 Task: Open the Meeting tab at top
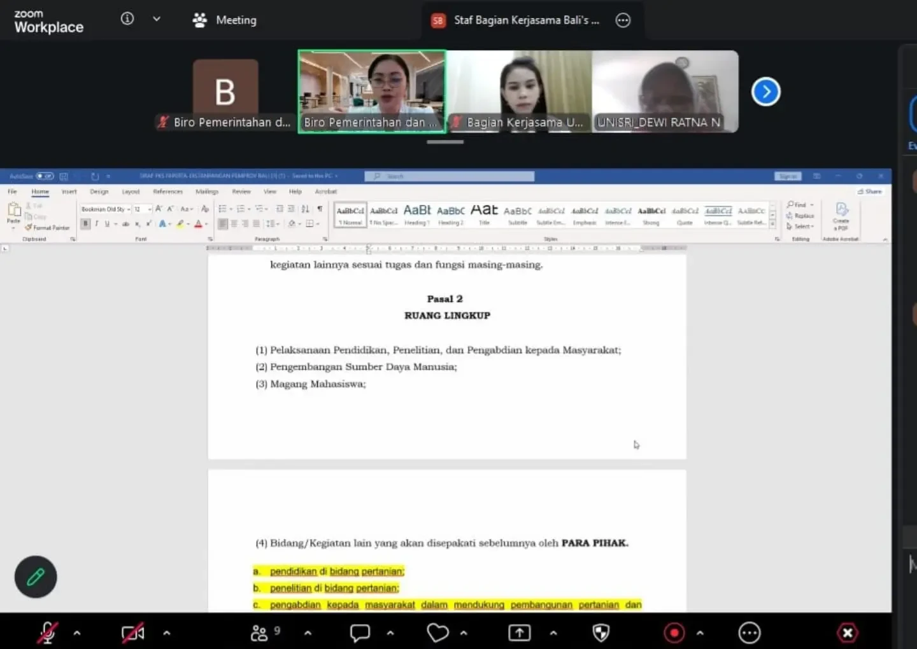[x=225, y=20]
